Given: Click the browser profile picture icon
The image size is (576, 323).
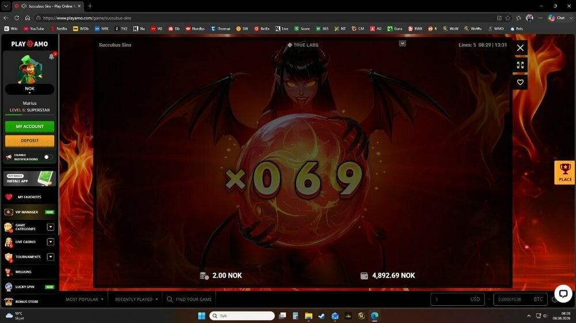Looking at the screenshot, I should pos(529,18).
